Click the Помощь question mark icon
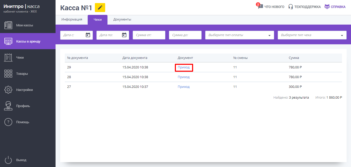Screen dimensions: 351x167 click(x=8, y=122)
